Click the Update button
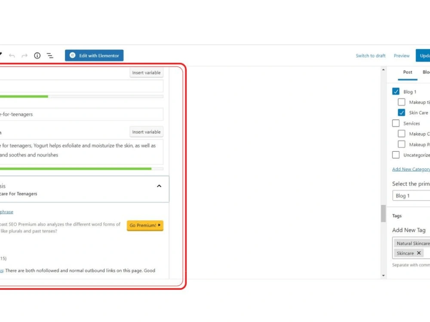The image size is (430, 322). pyautogui.click(x=423, y=55)
